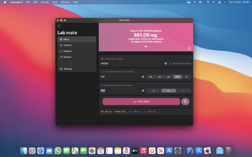Open the Dilution calculator in sidebar
This screenshot has height=157, width=252.
click(x=77, y=57)
